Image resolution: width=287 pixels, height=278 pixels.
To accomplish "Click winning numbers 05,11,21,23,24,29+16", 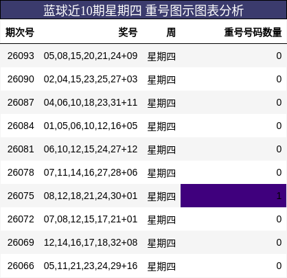I will point(91,266).
